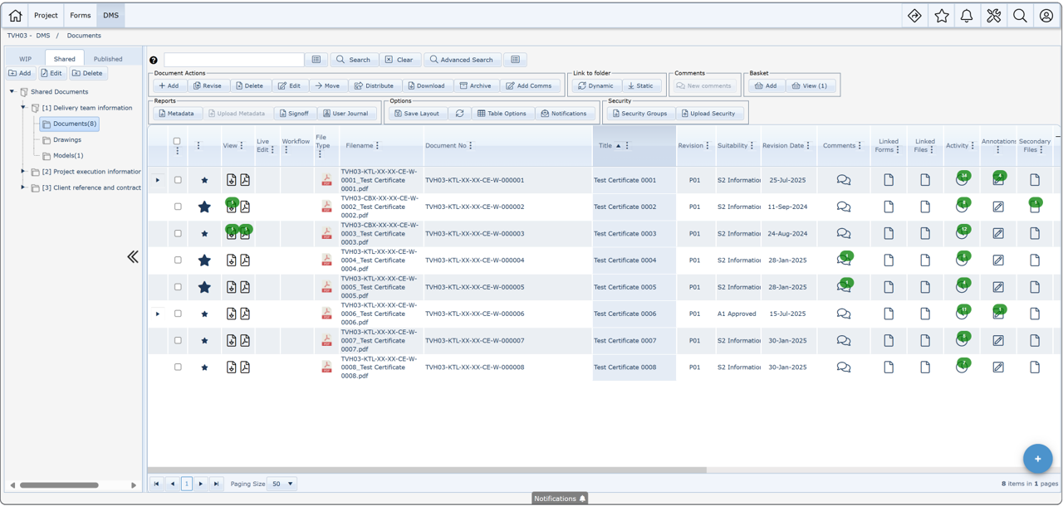Toggle the favorite star for Test Certificate 0002

(204, 207)
